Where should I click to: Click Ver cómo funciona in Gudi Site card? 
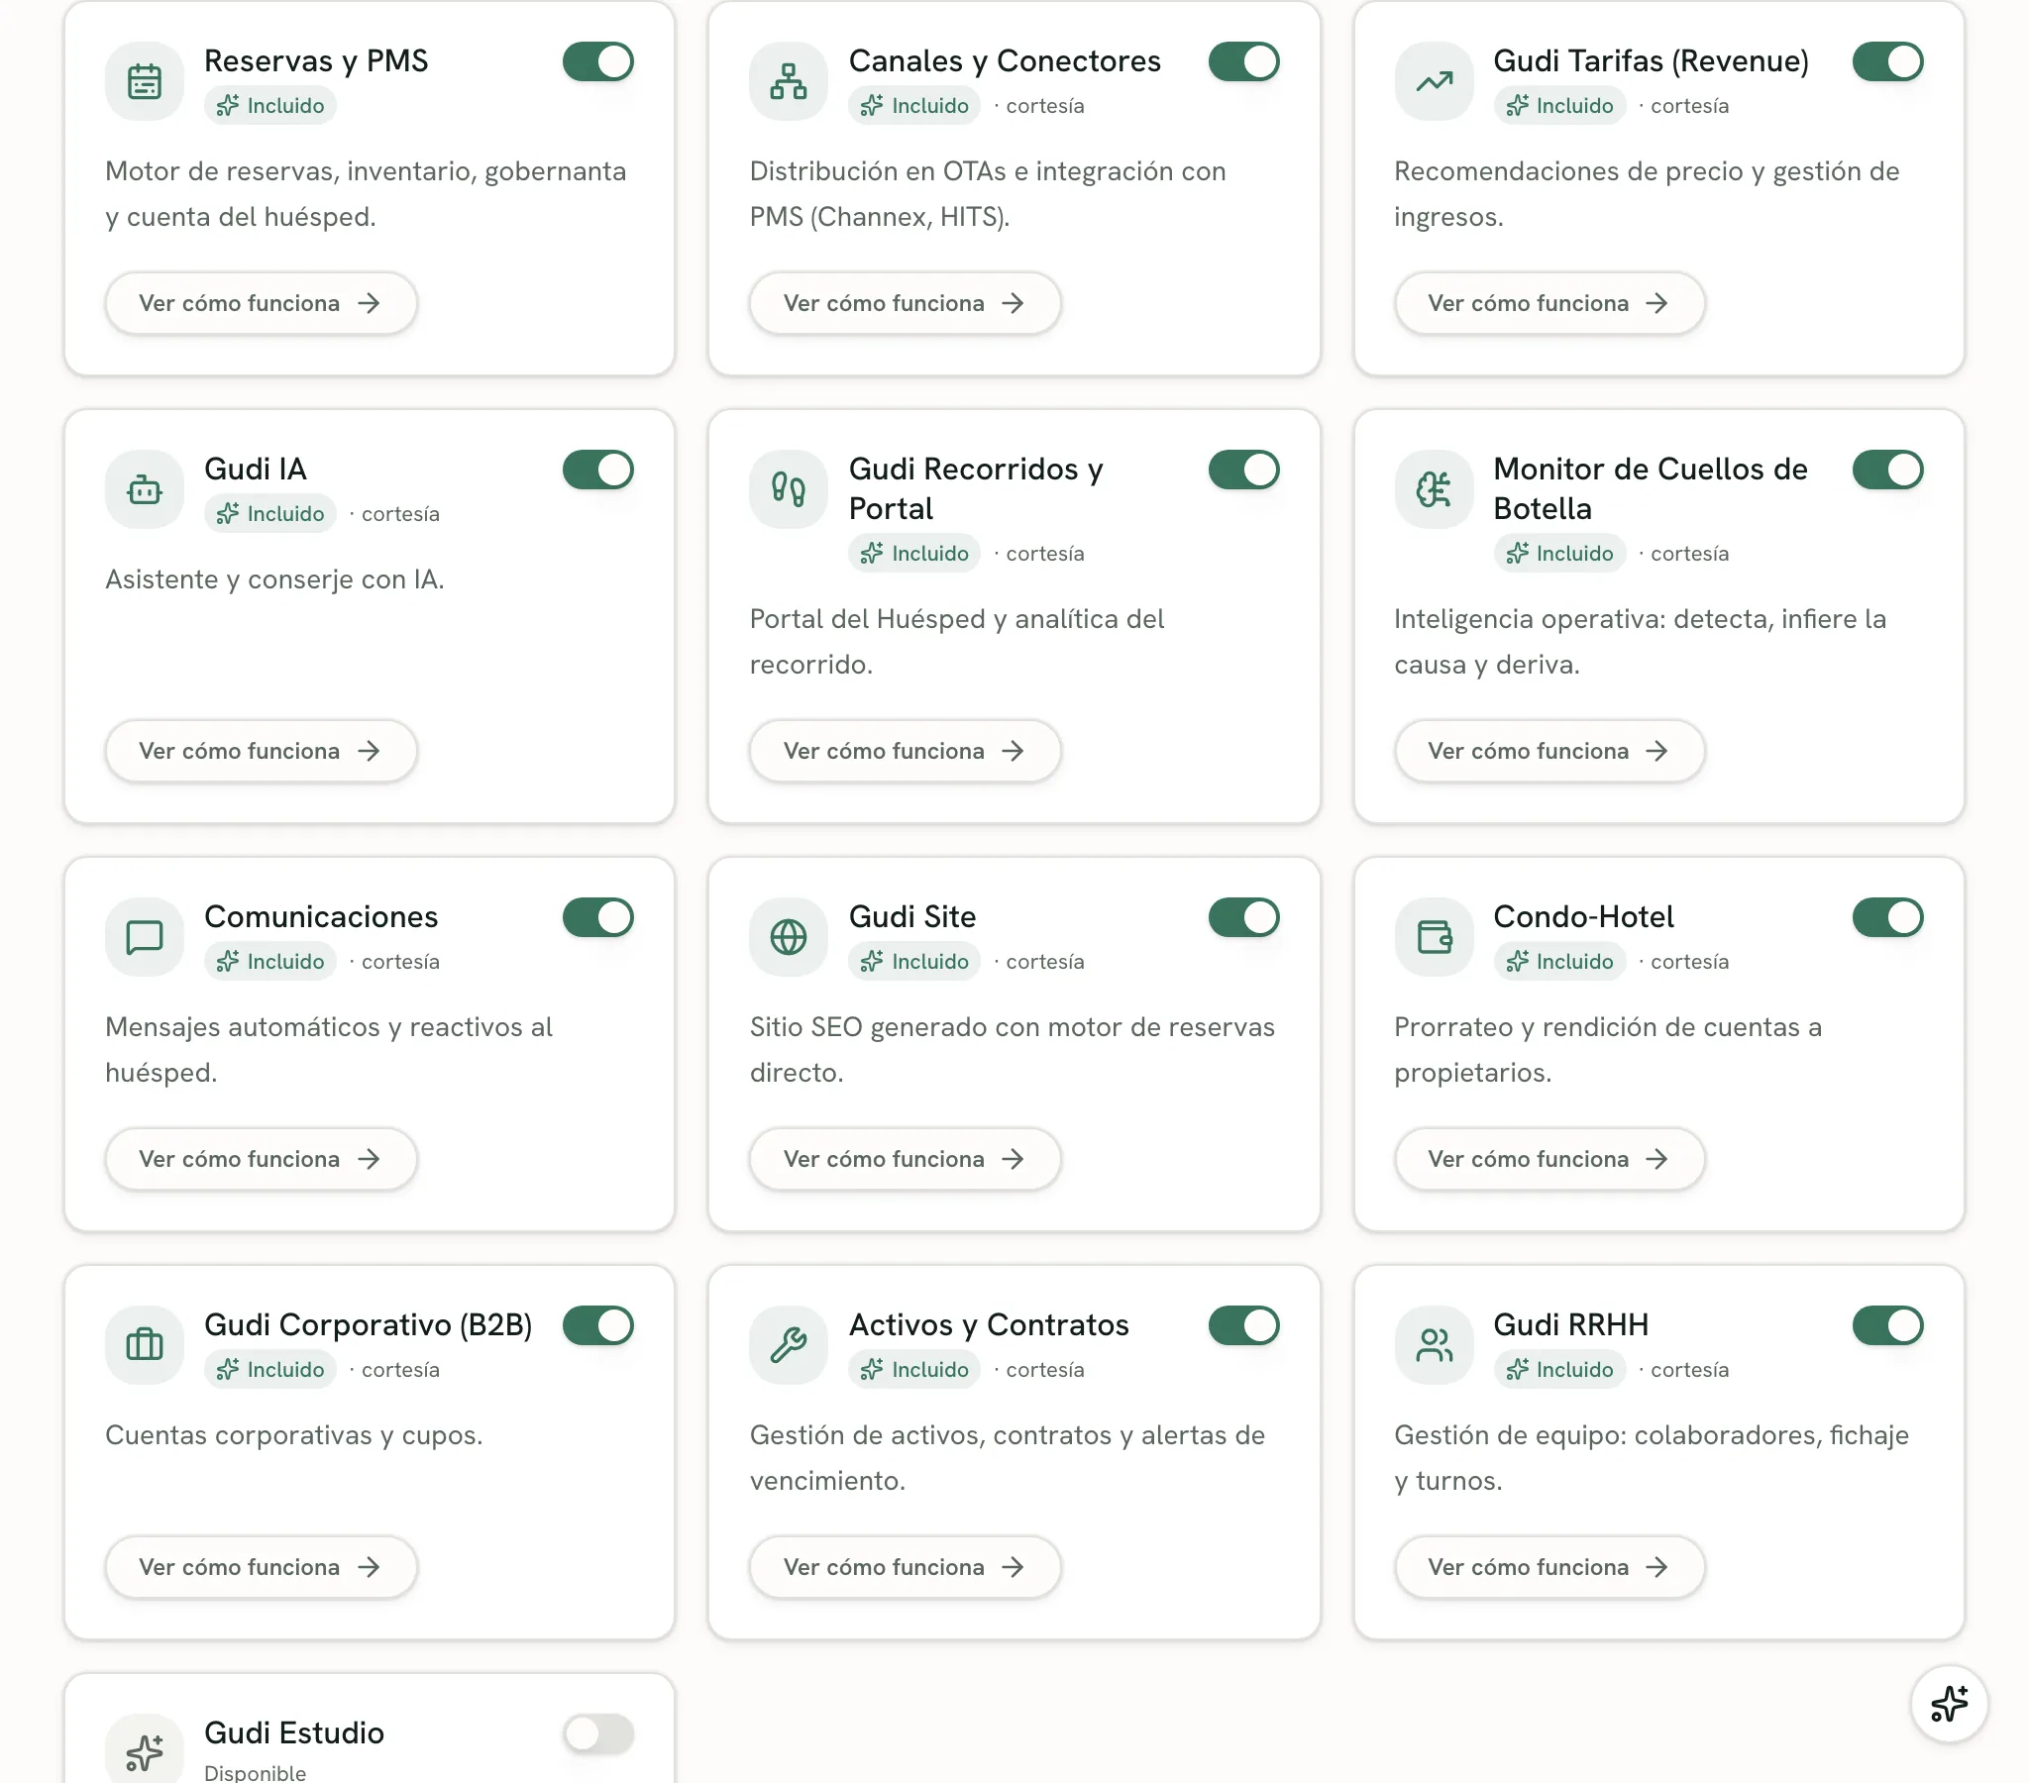coord(906,1159)
